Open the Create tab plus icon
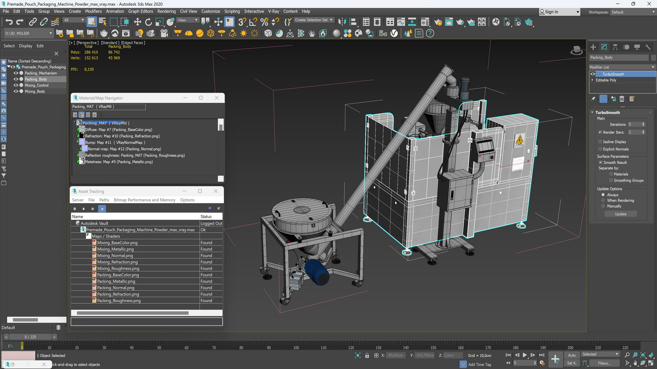The image size is (657, 369). point(593,47)
